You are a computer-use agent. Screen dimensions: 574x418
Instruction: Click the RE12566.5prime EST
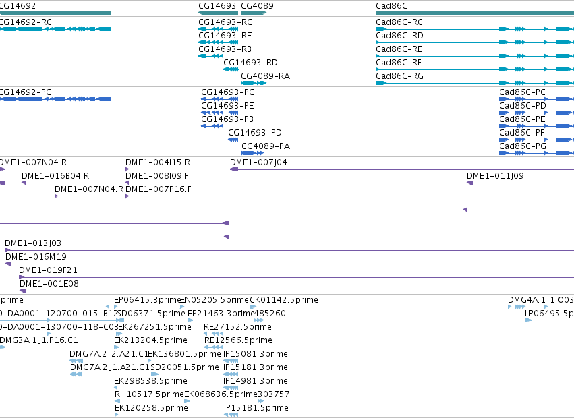pyautogui.click(x=214, y=347)
